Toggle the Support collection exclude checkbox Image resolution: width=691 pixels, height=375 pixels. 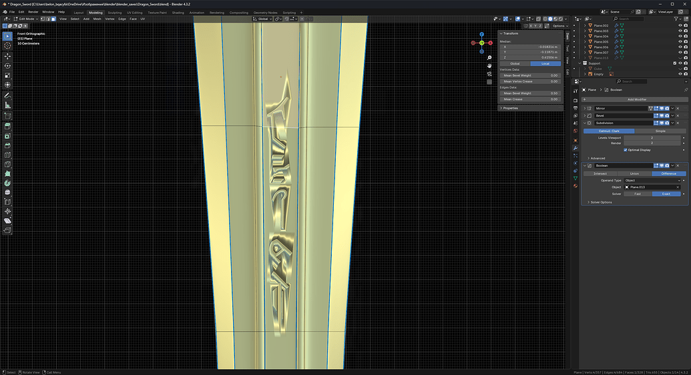(x=675, y=63)
